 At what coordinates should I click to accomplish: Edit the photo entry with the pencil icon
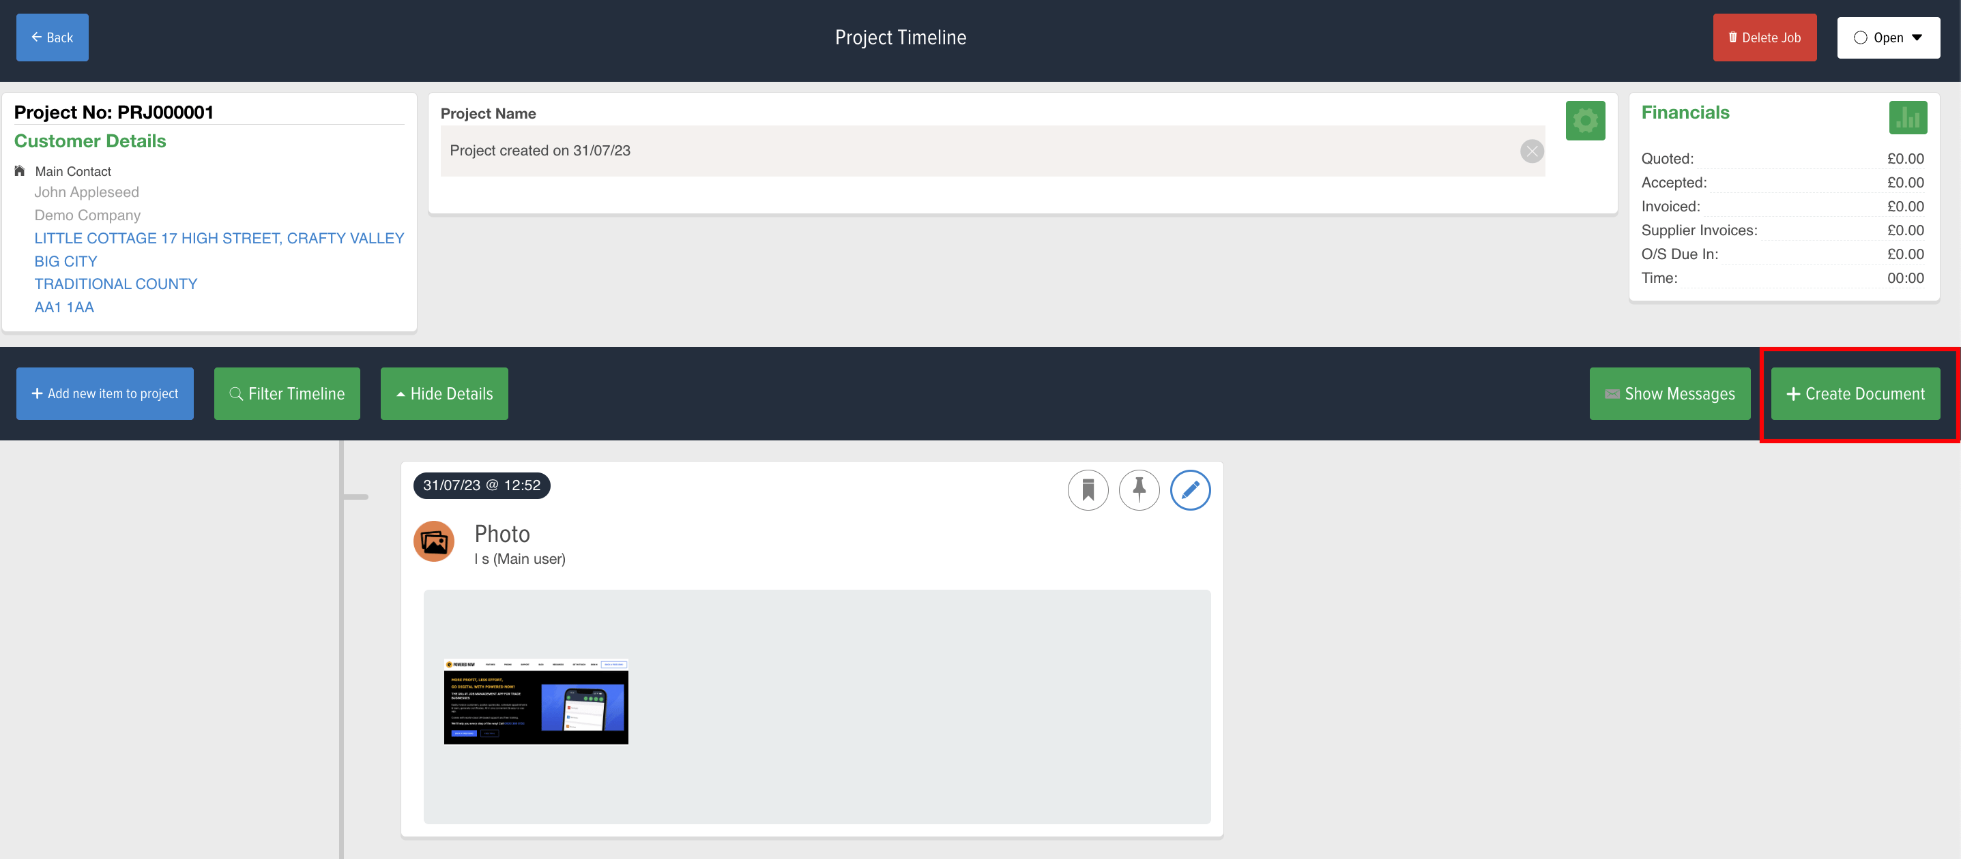pos(1190,490)
